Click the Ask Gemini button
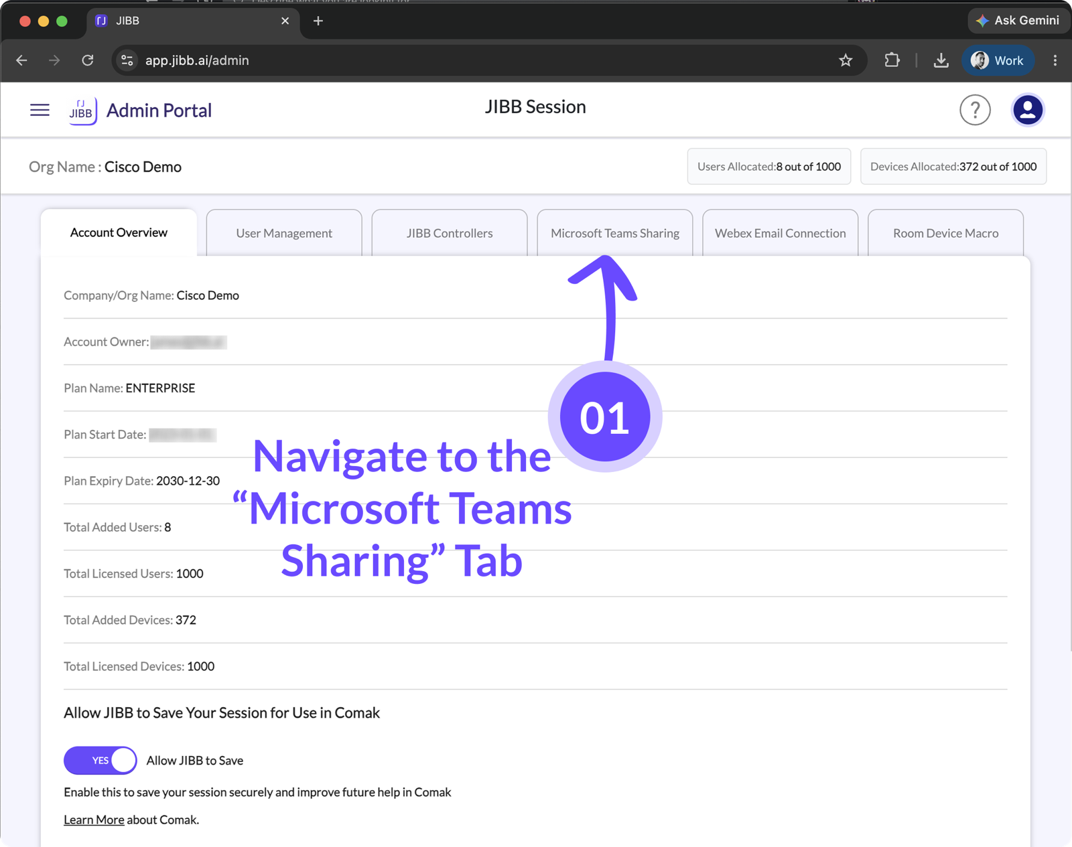 pos(1018,21)
